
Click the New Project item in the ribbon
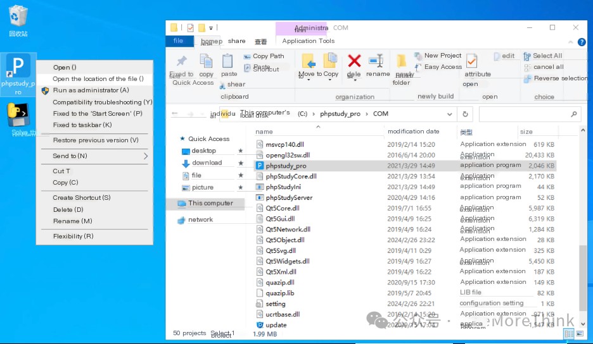point(438,56)
